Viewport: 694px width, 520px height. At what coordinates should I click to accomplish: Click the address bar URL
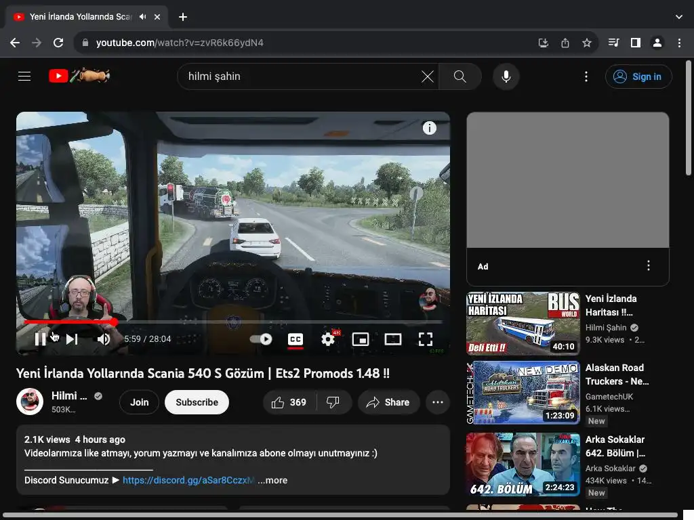pos(179,43)
